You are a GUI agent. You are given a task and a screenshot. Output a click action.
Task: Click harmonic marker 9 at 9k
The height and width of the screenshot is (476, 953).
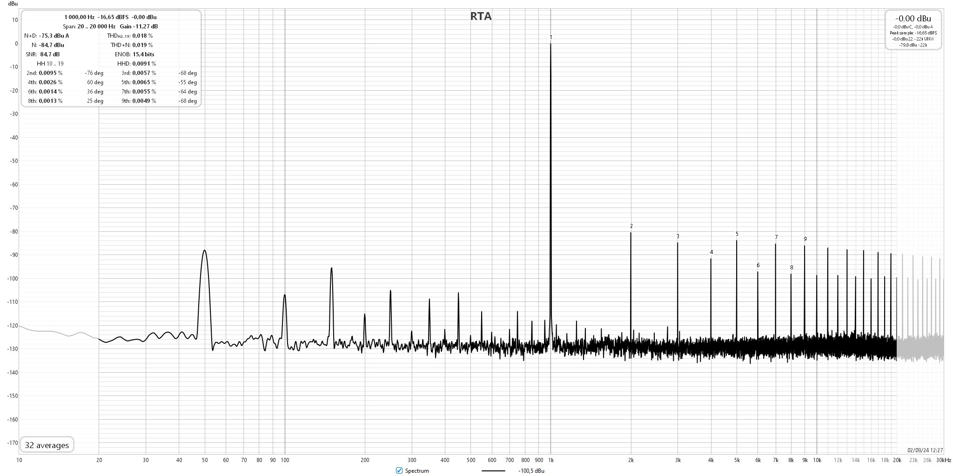coord(805,239)
